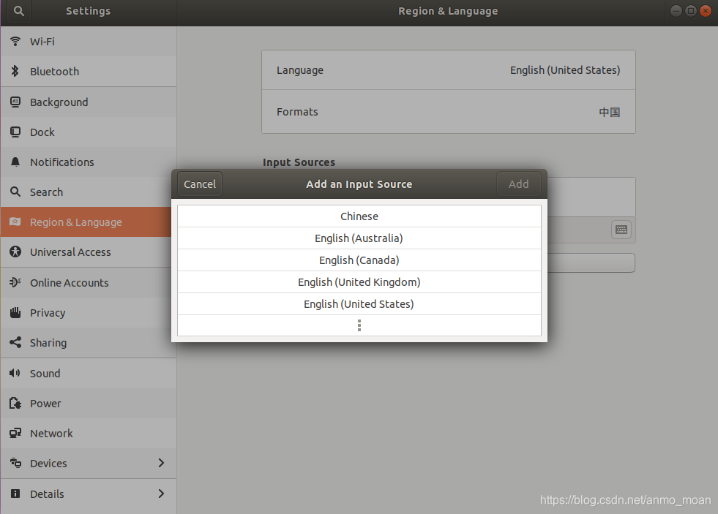Viewport: 718px width, 514px height.
Task: Expand the Devices submenu chevron
Action: point(161,464)
